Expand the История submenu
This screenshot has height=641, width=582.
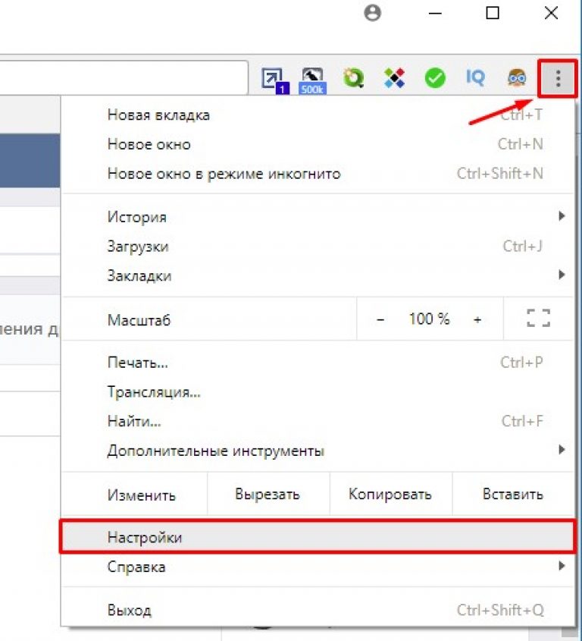click(x=318, y=217)
